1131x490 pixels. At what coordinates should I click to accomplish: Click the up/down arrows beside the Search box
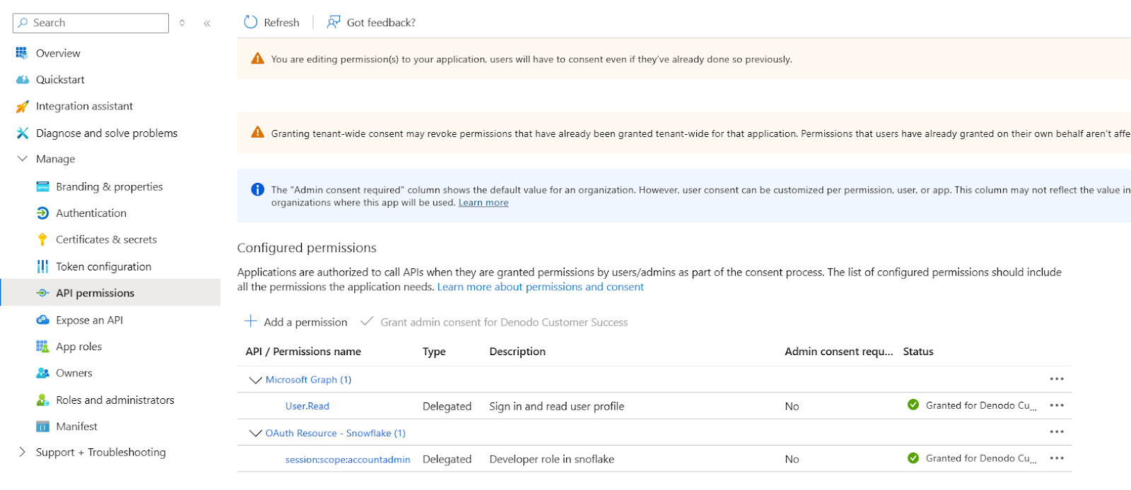[182, 23]
